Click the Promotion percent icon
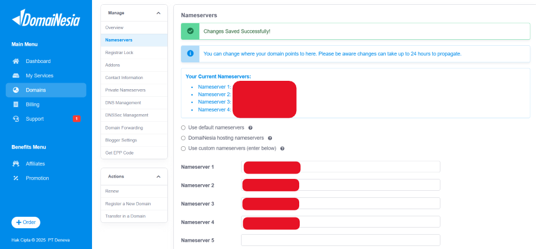 16,178
